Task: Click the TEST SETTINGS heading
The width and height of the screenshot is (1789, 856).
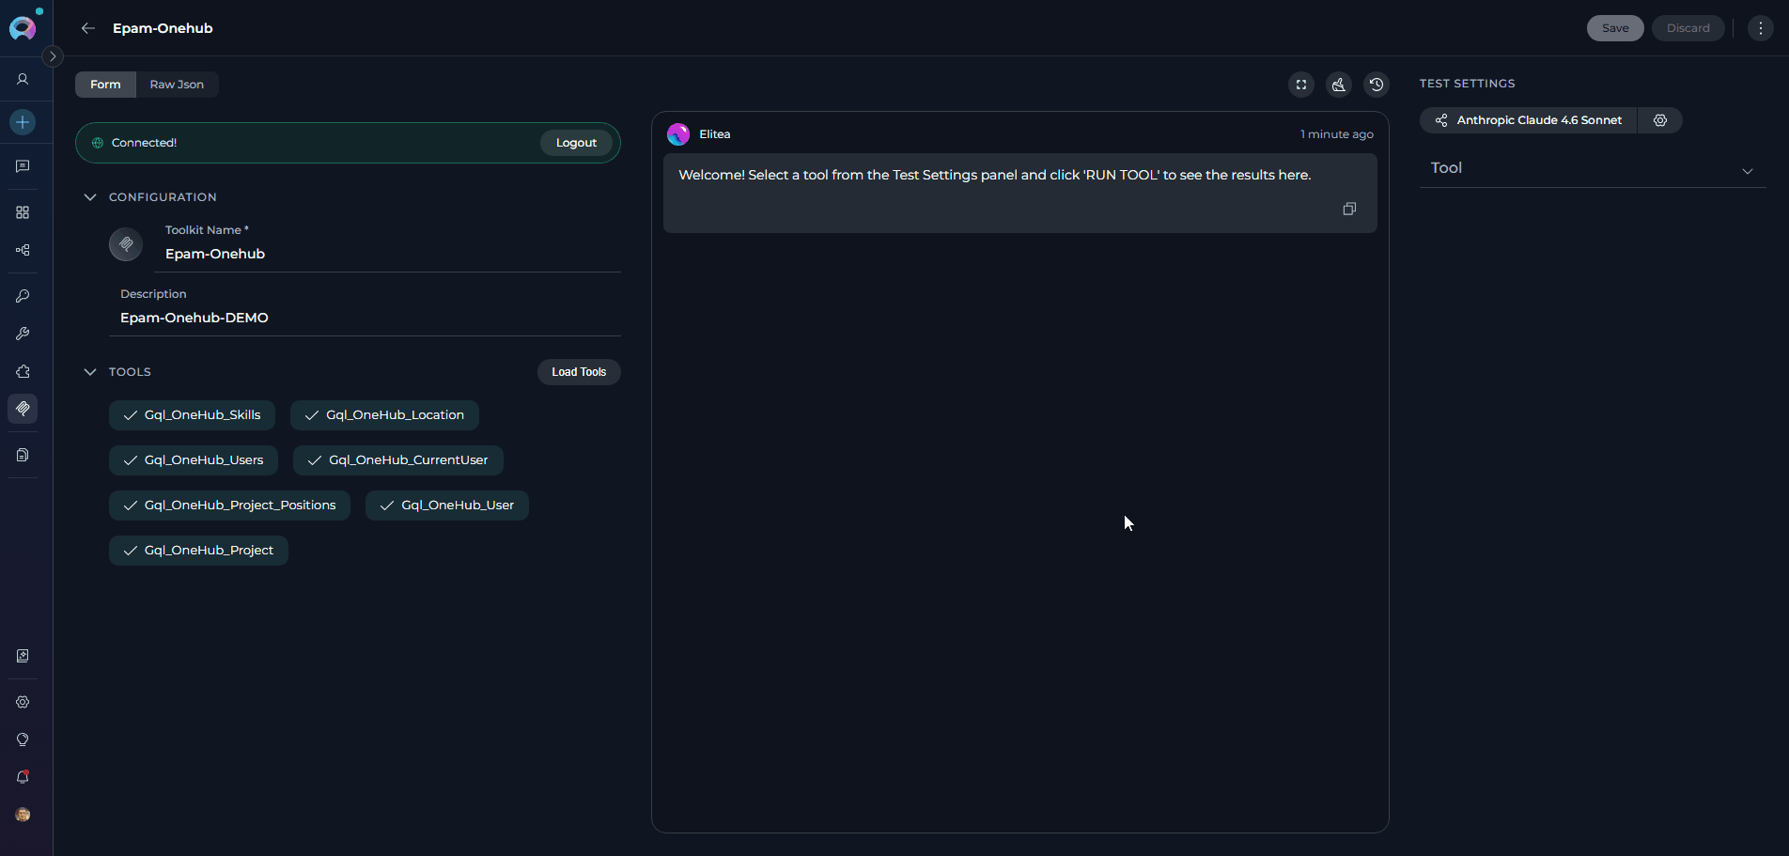Action: pyautogui.click(x=1467, y=84)
